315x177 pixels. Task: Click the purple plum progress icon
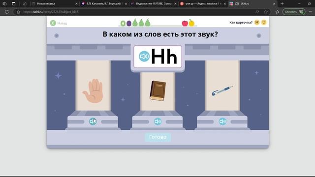tap(129, 23)
